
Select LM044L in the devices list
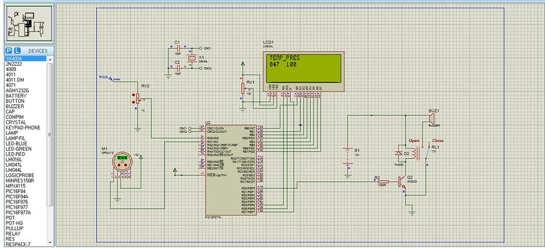click(14, 170)
